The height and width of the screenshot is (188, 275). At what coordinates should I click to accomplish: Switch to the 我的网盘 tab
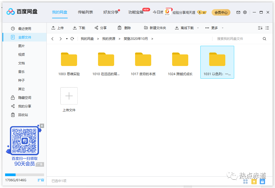[60, 12]
